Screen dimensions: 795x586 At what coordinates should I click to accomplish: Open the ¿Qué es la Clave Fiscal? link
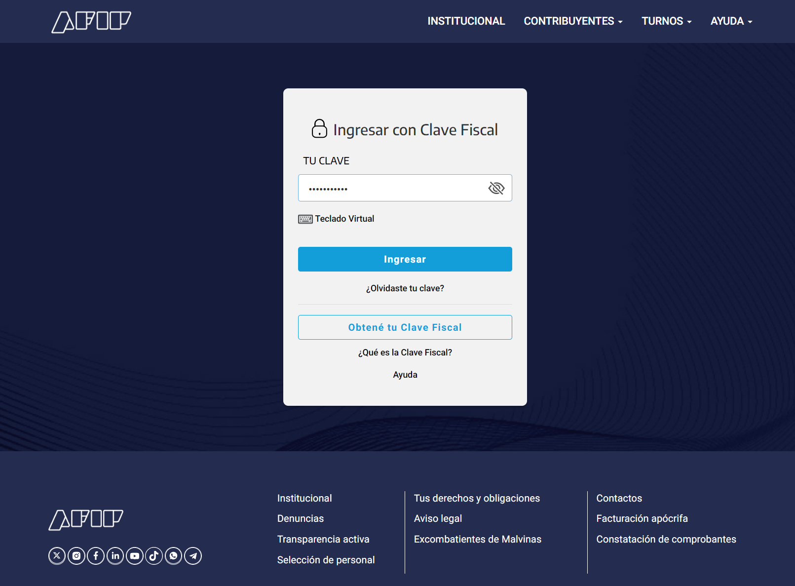[405, 352]
